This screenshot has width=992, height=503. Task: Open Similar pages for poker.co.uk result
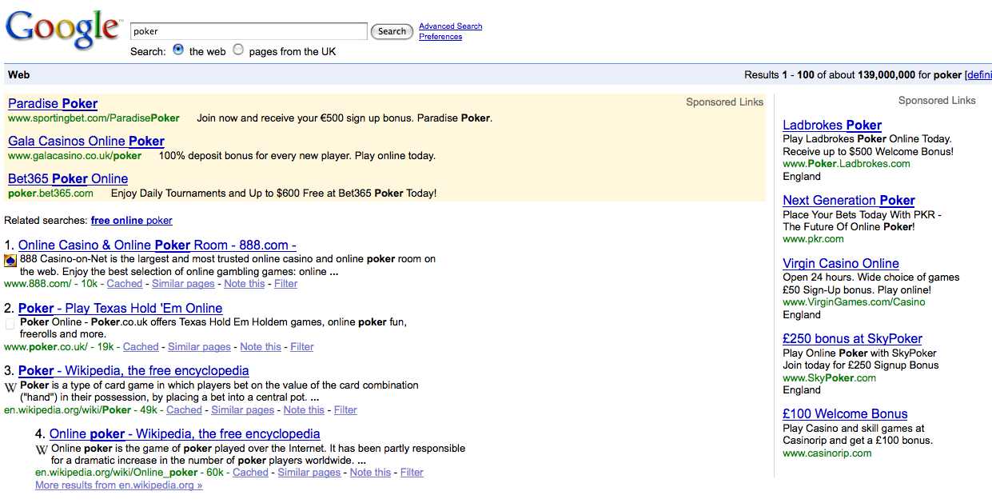point(199,347)
